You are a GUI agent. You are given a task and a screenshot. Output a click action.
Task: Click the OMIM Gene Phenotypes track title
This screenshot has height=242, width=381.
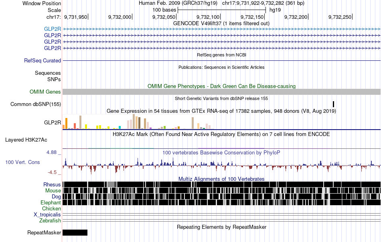[222, 86]
